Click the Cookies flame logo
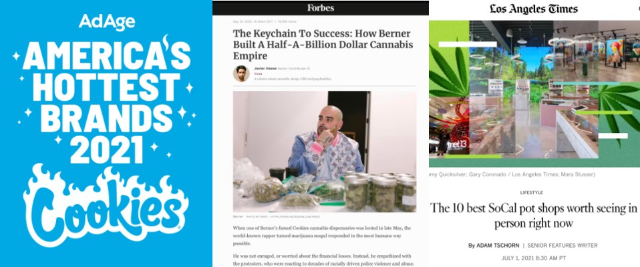Viewport: 640px width, 267px height. [x=106, y=205]
